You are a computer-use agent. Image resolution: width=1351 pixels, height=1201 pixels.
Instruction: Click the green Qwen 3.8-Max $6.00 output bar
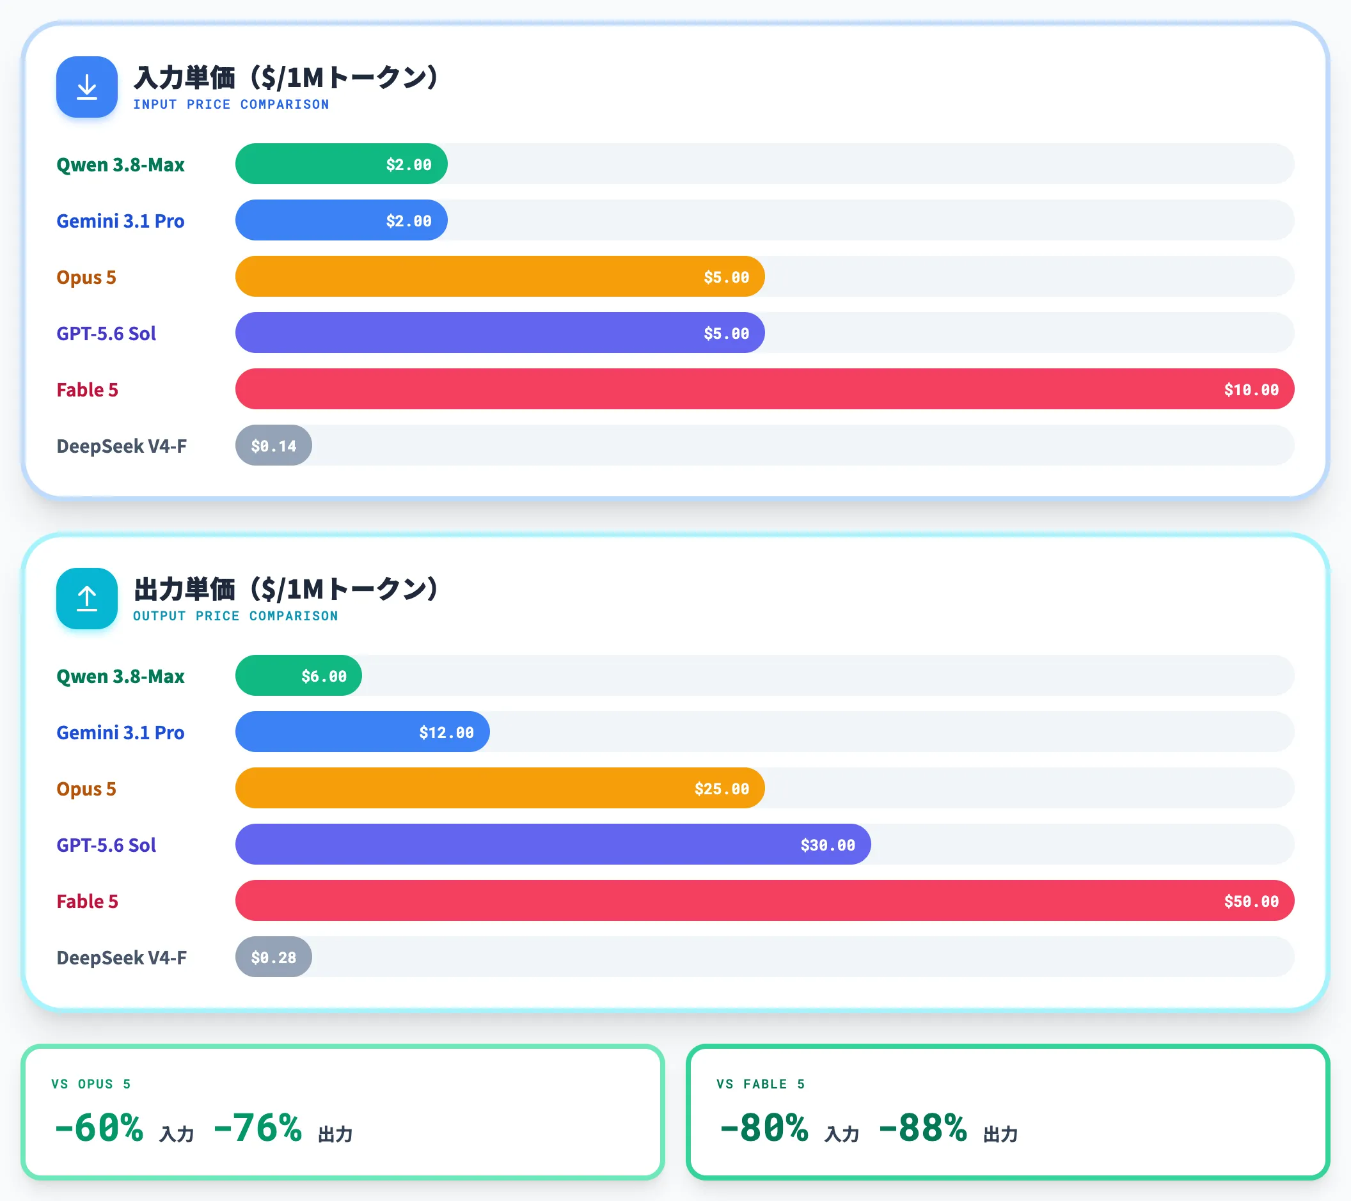point(299,675)
